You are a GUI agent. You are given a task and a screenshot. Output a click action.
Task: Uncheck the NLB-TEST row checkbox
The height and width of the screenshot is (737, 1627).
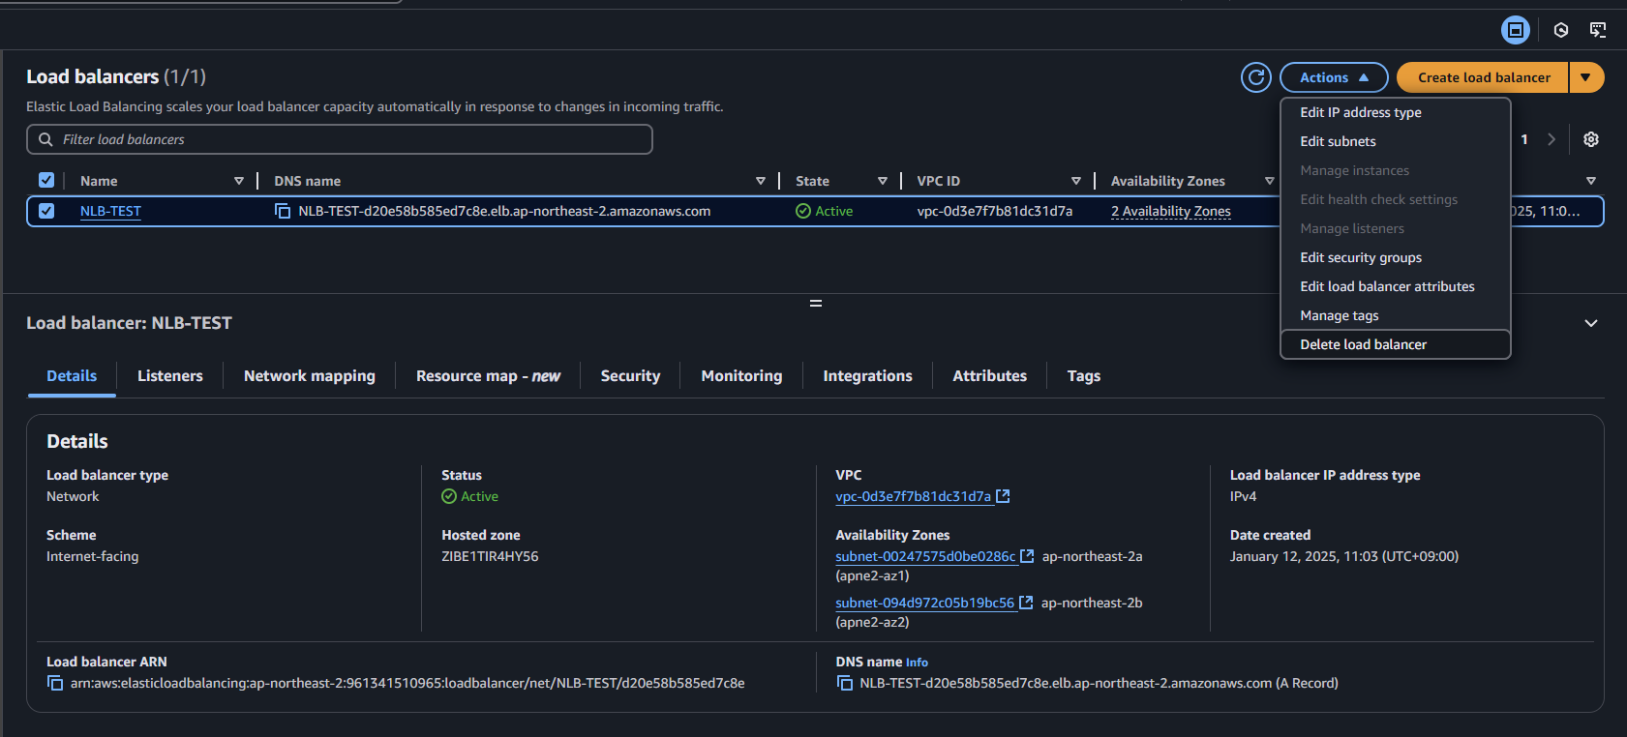click(46, 211)
